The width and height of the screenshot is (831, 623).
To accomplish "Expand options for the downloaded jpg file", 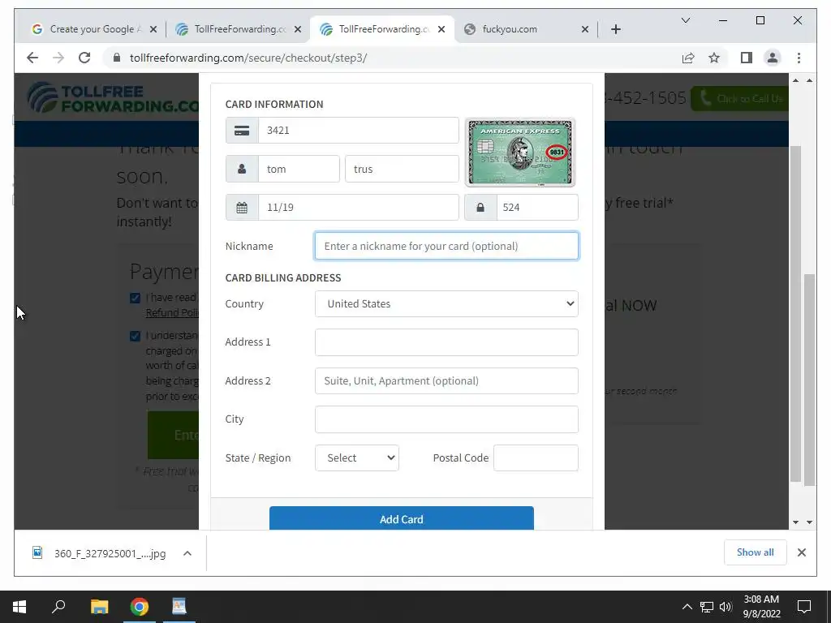I will (187, 553).
